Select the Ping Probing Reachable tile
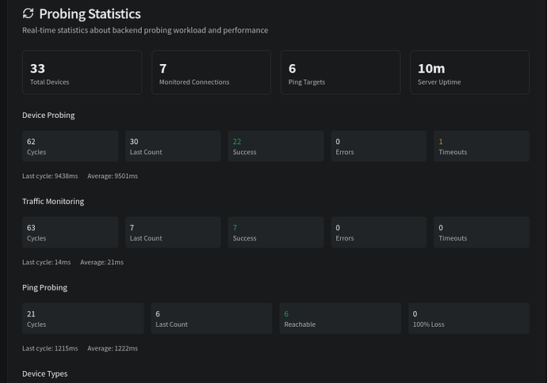Viewport: 547px width, 383px height. (x=340, y=319)
